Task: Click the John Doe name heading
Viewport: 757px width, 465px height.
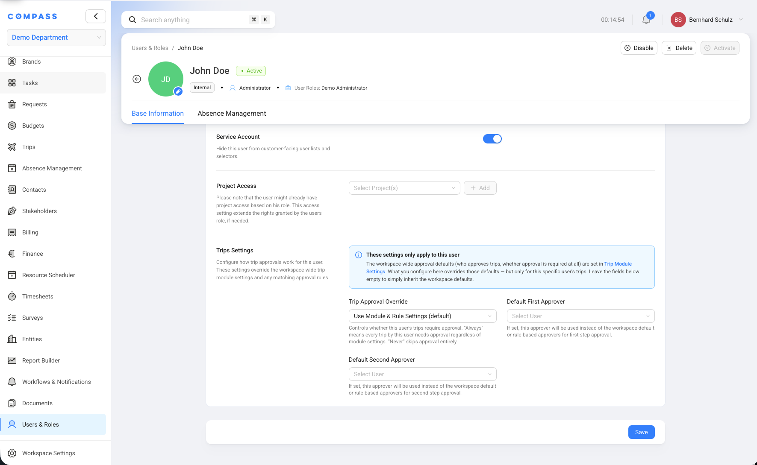Action: click(209, 71)
